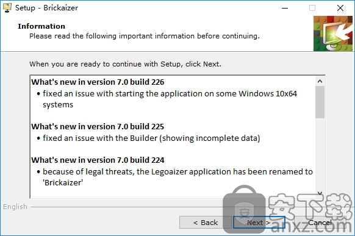Click the Next button to continue setup
The width and height of the screenshot is (355, 236).
pos(259,223)
